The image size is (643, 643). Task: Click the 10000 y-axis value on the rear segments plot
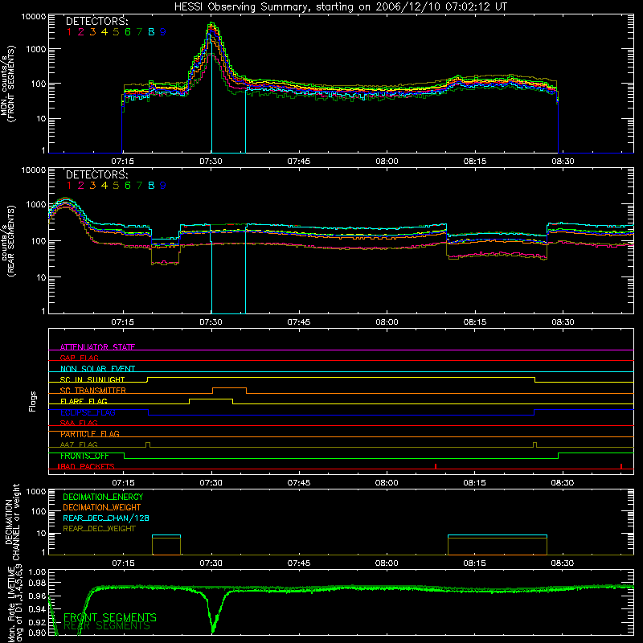pos(34,170)
